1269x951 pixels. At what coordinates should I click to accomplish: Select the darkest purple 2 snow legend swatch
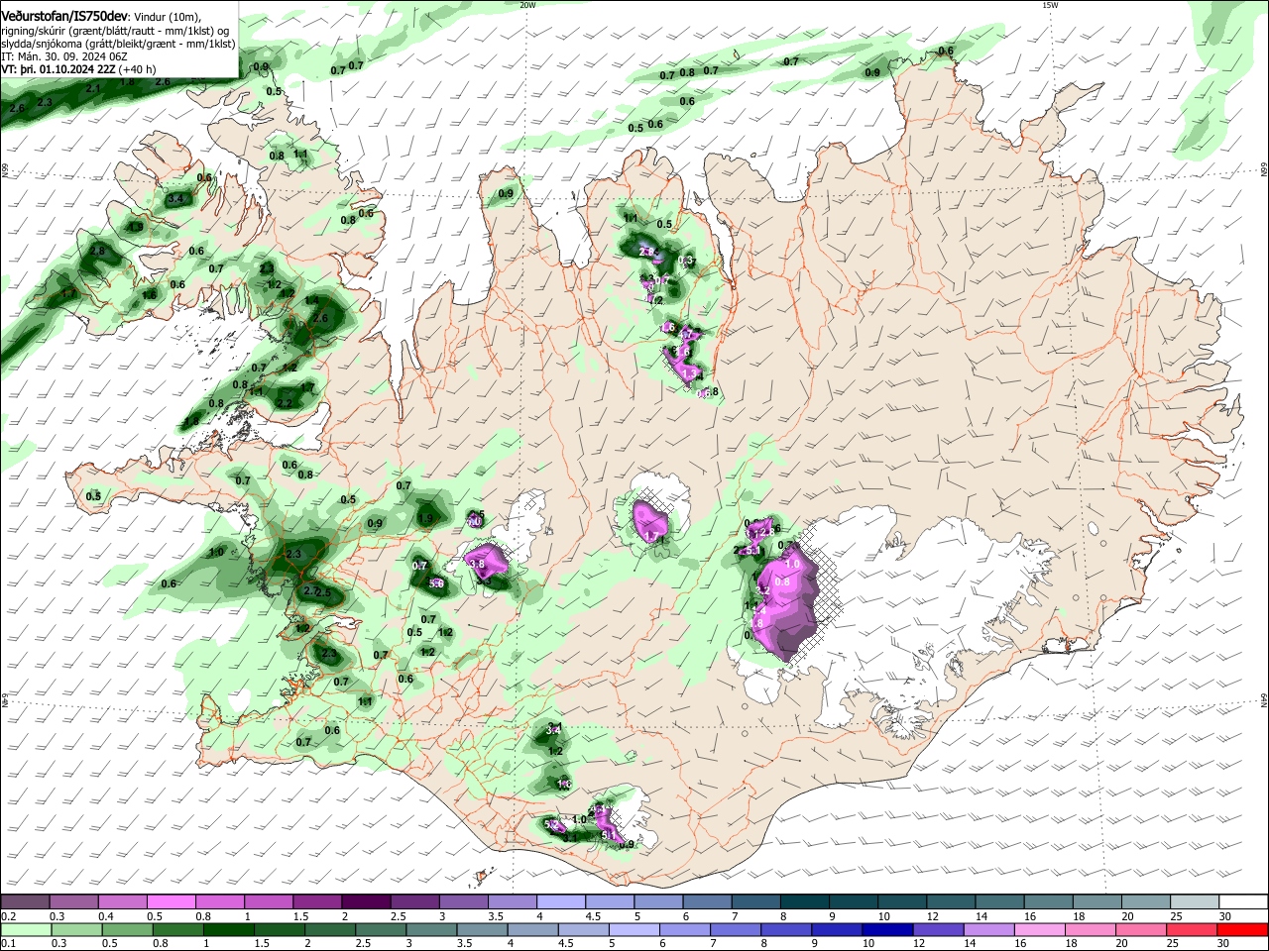pyautogui.click(x=365, y=901)
